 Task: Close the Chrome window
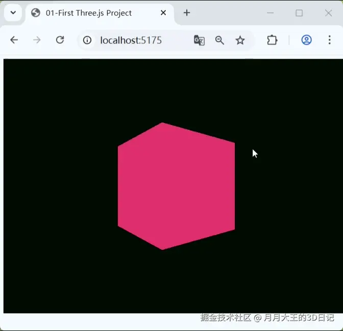(328, 13)
